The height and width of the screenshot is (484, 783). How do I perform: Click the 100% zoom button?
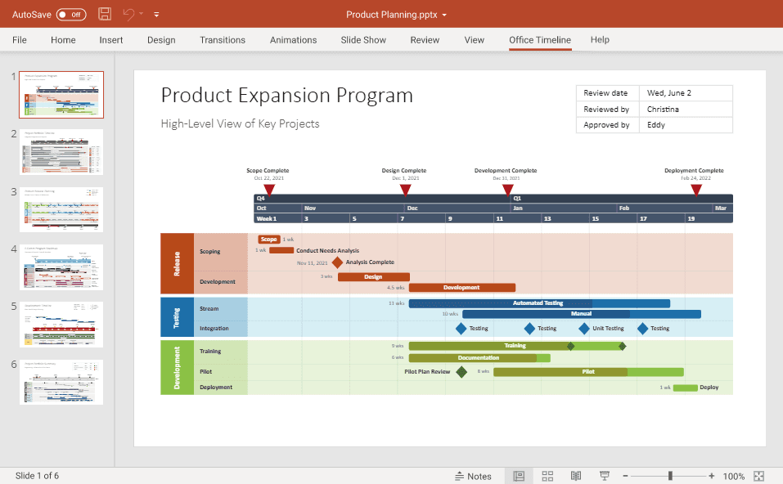click(736, 475)
